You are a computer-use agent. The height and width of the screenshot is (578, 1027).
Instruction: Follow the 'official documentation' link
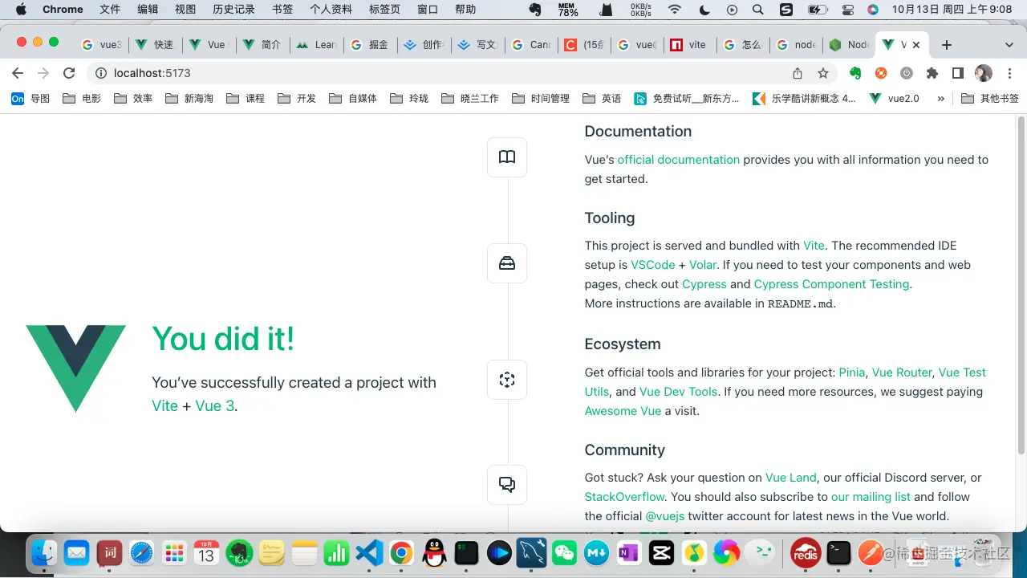pos(679,160)
